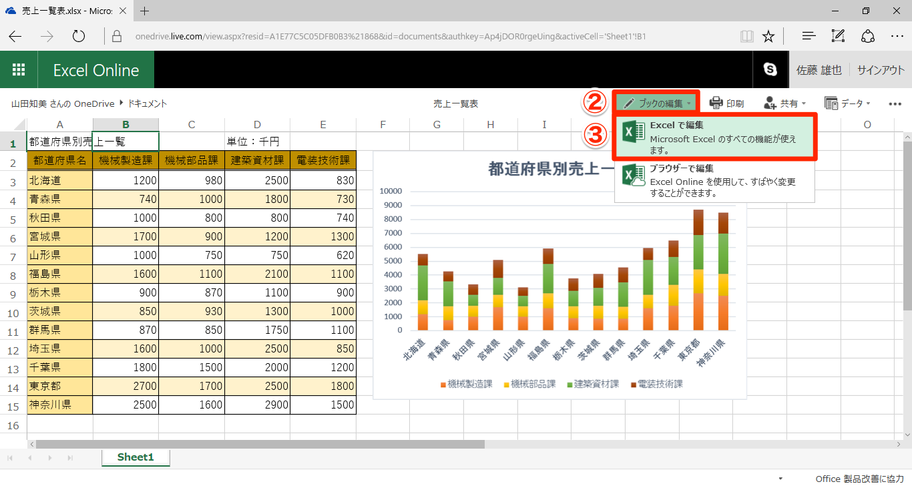
Task: Click the left arrow of horizontal scrollbar
Action: click(31, 444)
